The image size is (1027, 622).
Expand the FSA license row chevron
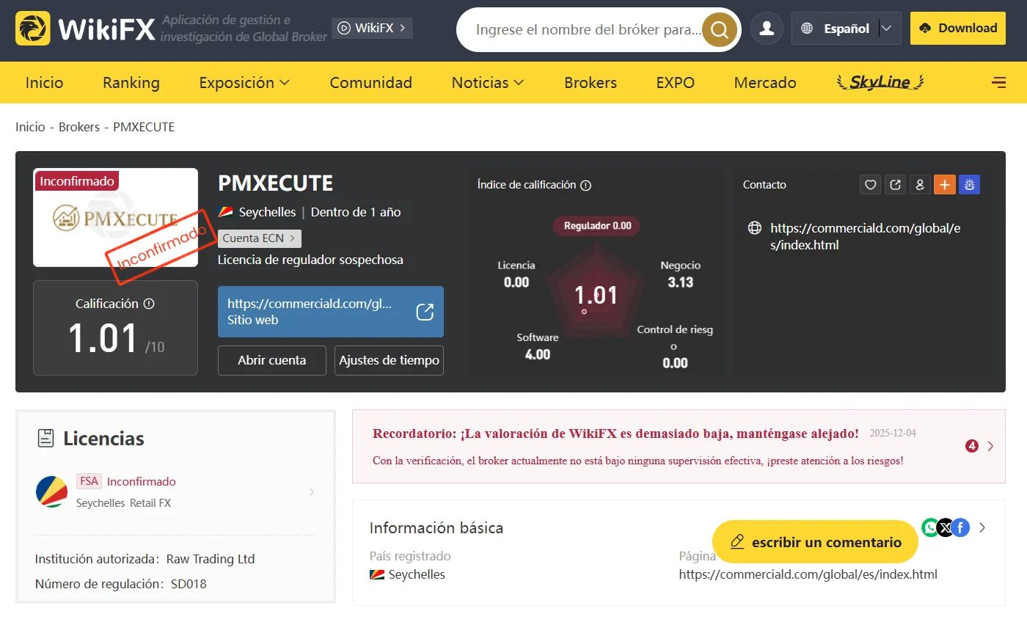tap(312, 492)
